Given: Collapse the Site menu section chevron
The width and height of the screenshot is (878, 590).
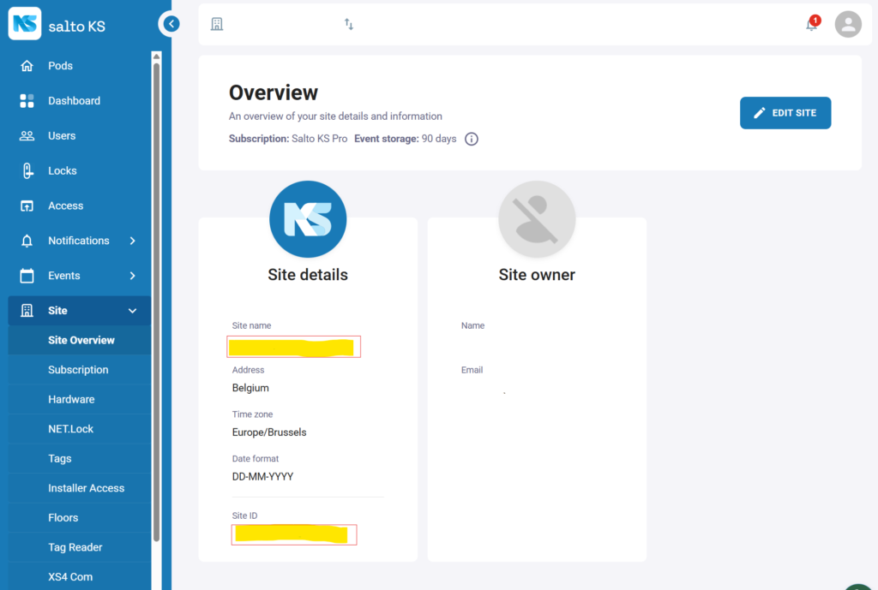Looking at the screenshot, I should click(132, 311).
